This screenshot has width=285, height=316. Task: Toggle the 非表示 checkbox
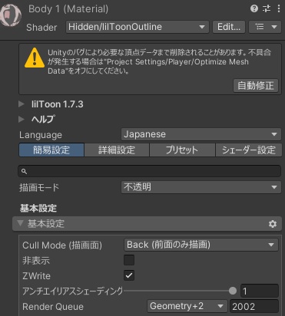(129, 260)
